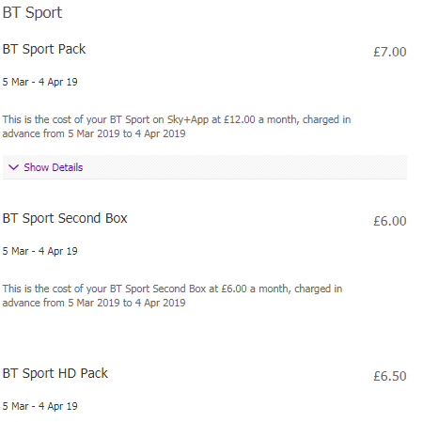Viewport: 423px width, 422px height.
Task: Click the BT Sport HD Pack title
Action: tap(55, 373)
